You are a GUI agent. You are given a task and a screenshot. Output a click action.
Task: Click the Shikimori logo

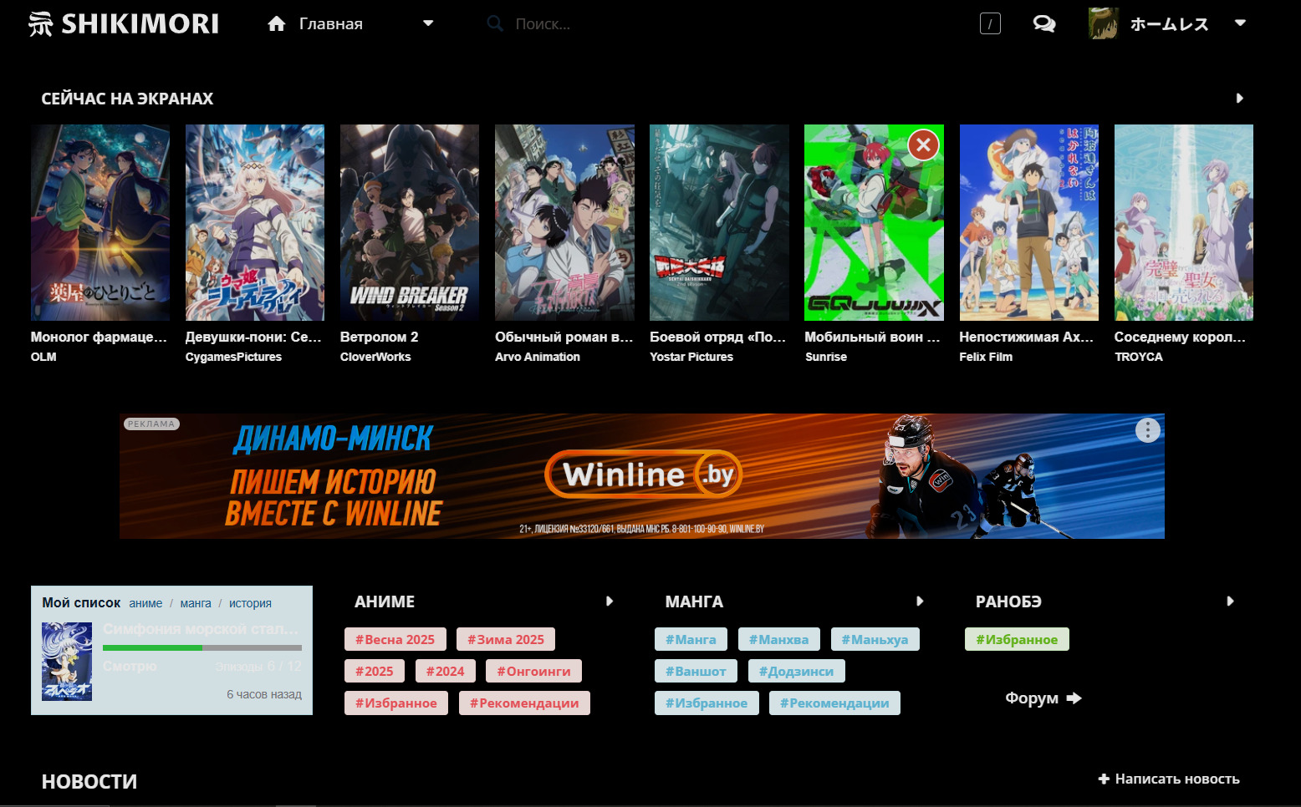click(124, 23)
